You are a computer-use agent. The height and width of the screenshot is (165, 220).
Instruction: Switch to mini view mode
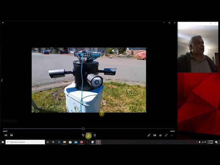point(155,135)
